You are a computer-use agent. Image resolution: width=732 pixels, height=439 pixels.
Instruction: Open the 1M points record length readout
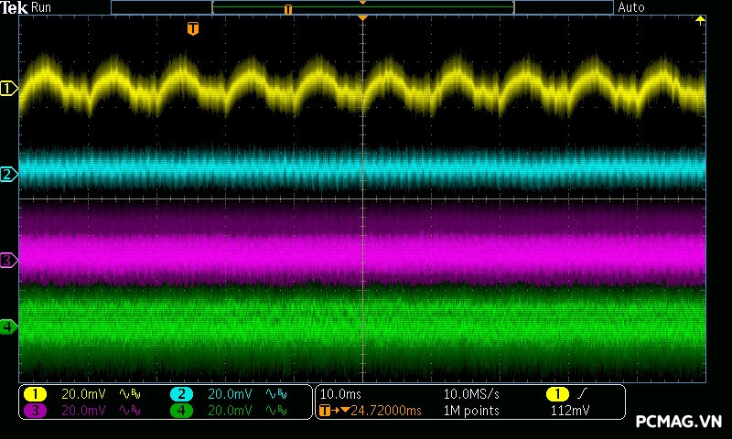point(471,411)
